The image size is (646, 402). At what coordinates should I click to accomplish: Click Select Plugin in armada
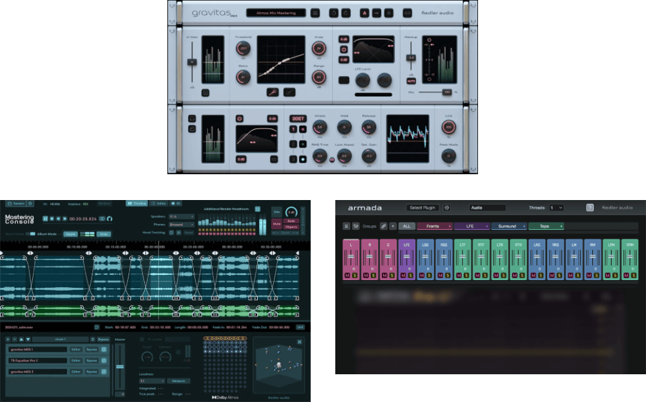(422, 208)
